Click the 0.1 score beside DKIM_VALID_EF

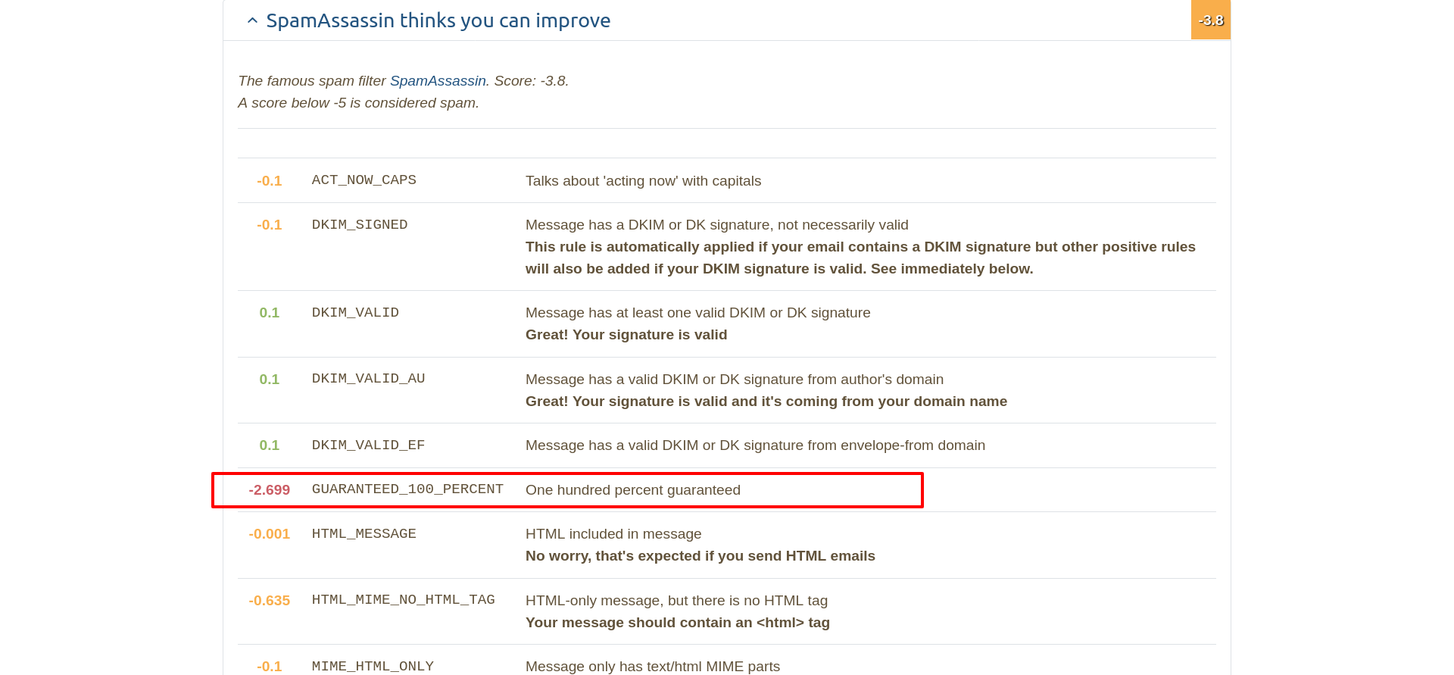[x=270, y=445]
